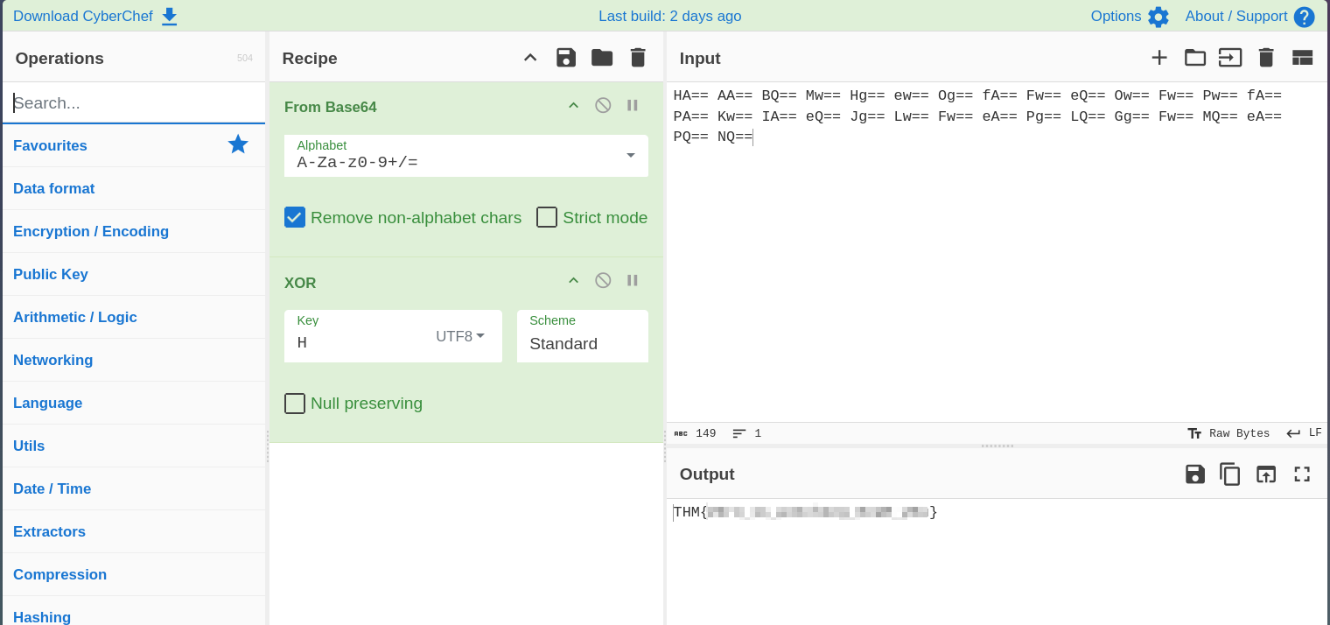The image size is (1330, 625).
Task: Click the 'Last build: 2 days ago' text
Action: [x=669, y=16]
